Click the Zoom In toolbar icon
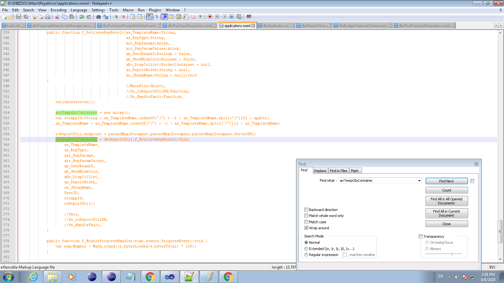 [x=116, y=17]
